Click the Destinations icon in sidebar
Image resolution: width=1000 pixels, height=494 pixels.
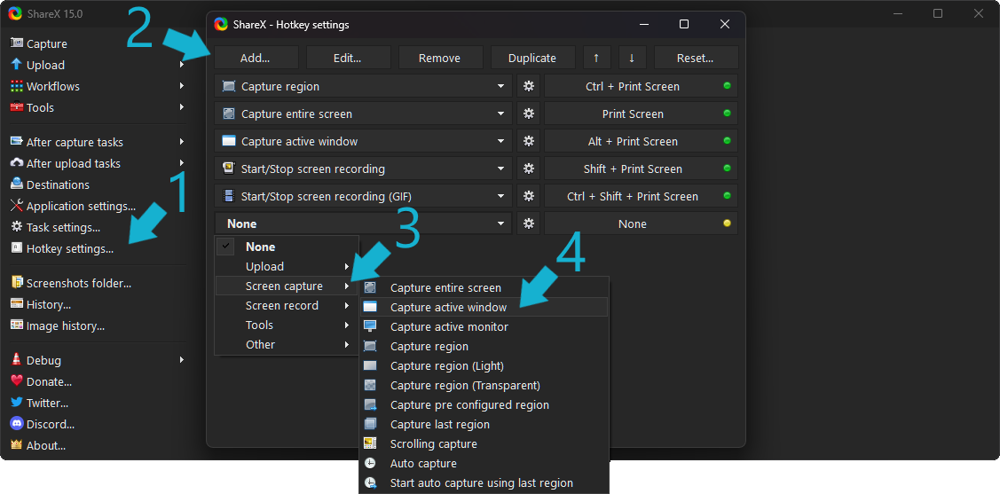tap(17, 184)
